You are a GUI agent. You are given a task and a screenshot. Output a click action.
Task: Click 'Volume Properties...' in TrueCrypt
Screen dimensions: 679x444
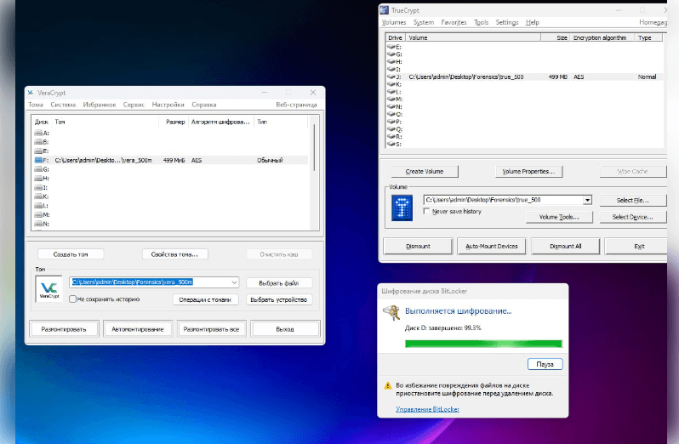pos(528,171)
